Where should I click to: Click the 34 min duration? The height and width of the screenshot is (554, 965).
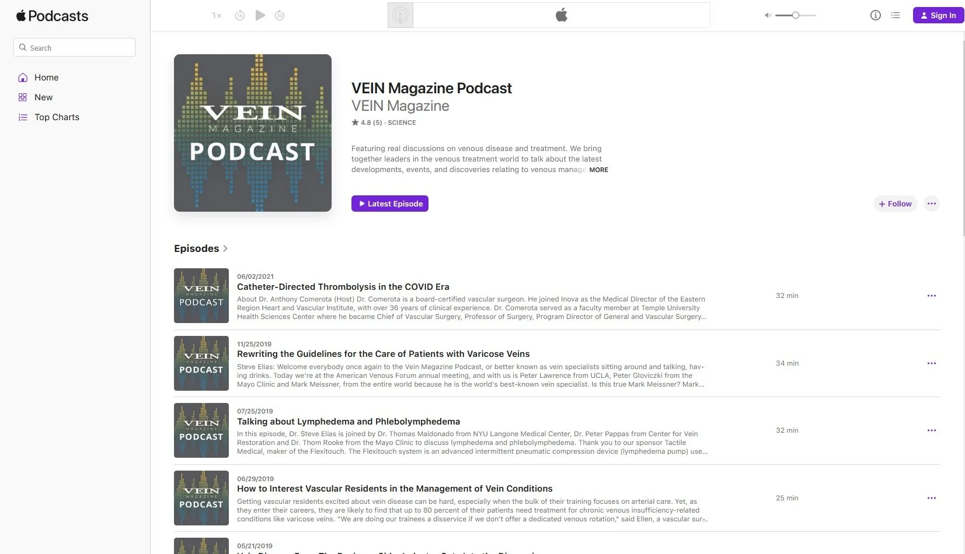tap(787, 363)
